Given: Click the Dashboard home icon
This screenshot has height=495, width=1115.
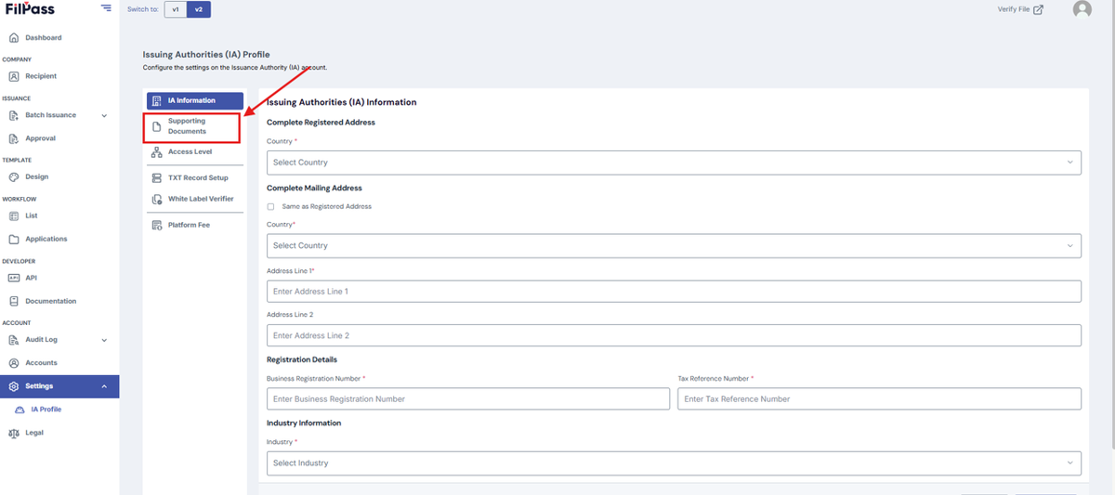Looking at the screenshot, I should (14, 38).
